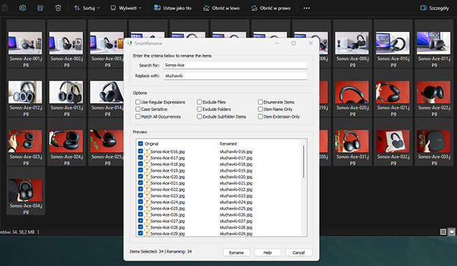Click file icon beside Sonos-Ace-017.jpg

click(x=147, y=158)
